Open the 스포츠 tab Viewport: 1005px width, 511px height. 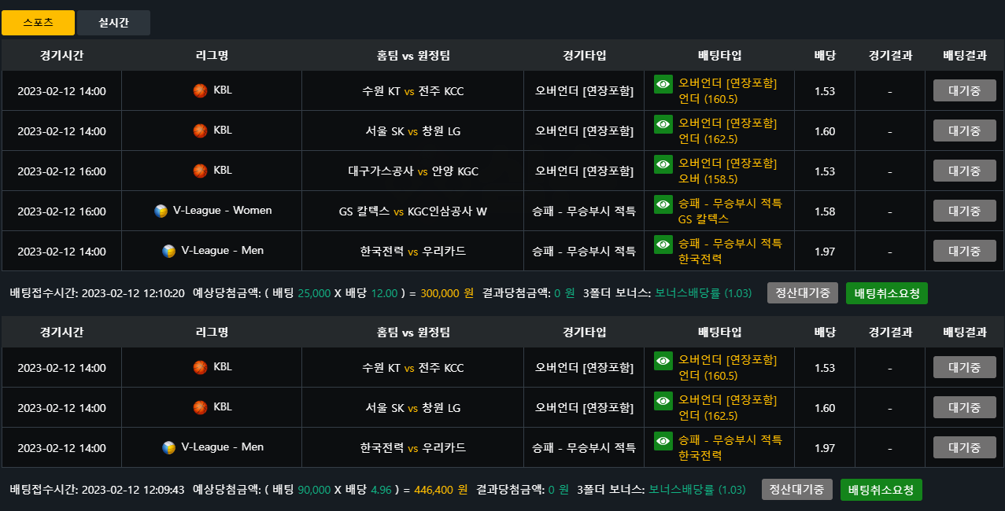[38, 23]
